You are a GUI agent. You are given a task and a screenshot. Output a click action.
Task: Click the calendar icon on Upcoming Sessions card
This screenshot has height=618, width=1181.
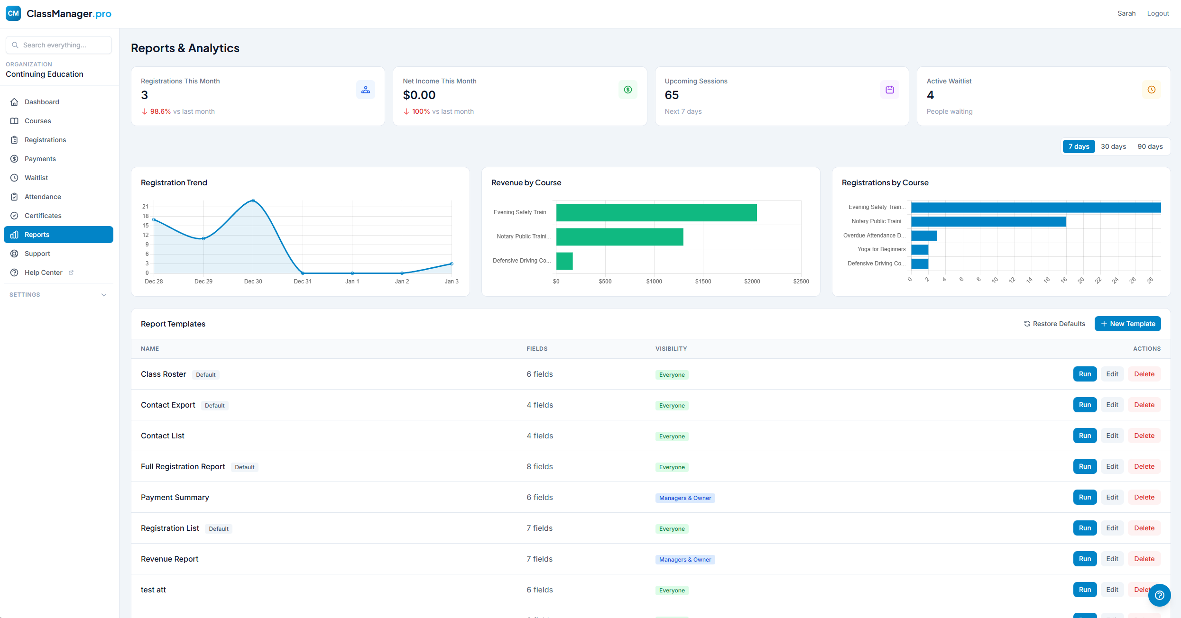(889, 90)
